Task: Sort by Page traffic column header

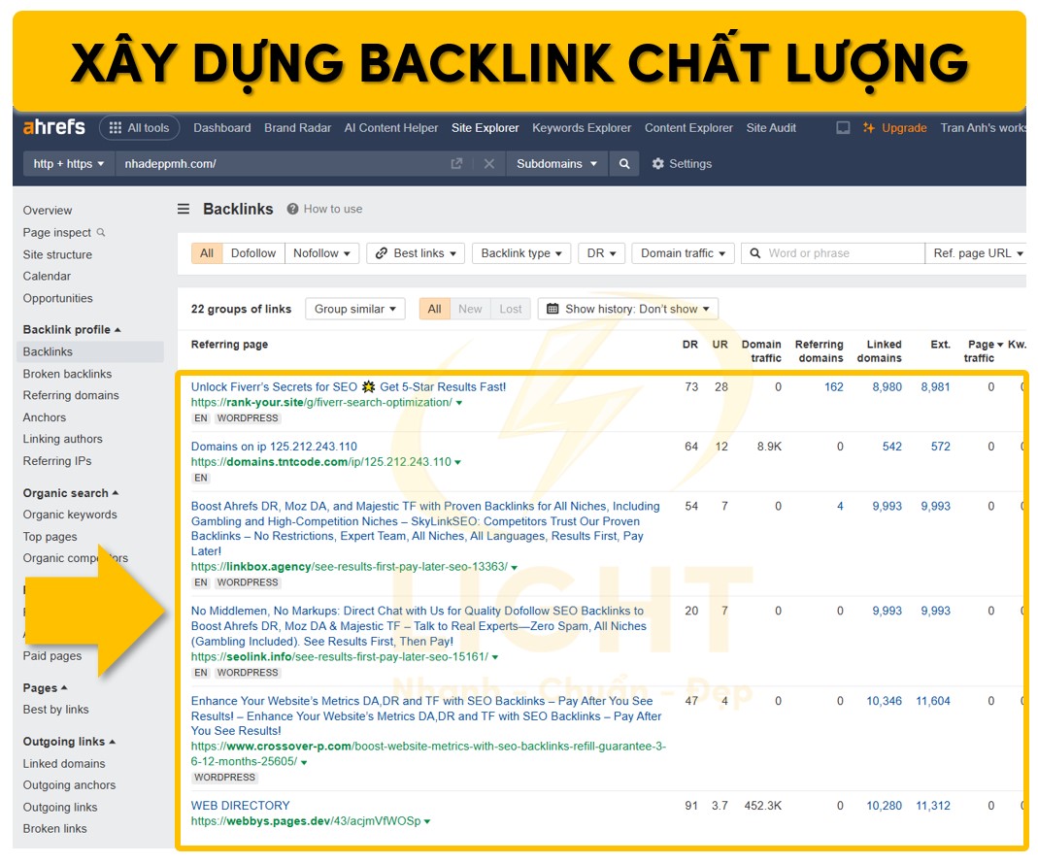Action: [981, 350]
